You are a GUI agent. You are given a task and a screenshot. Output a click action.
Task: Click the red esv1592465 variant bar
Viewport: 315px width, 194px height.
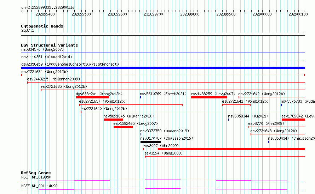124,127
